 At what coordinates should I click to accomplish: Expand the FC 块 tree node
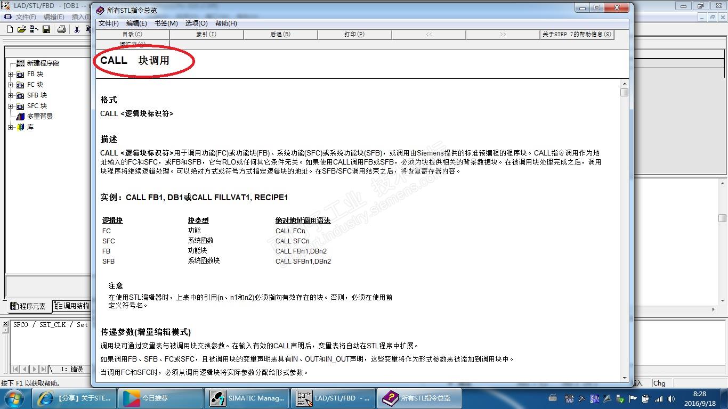(10, 85)
